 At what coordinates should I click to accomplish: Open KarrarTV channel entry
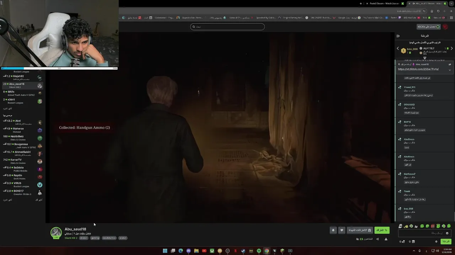click(23, 161)
